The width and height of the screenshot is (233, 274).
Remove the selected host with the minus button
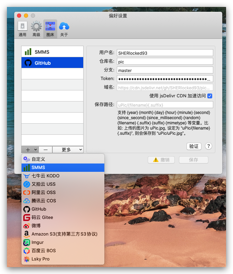click(x=45, y=150)
